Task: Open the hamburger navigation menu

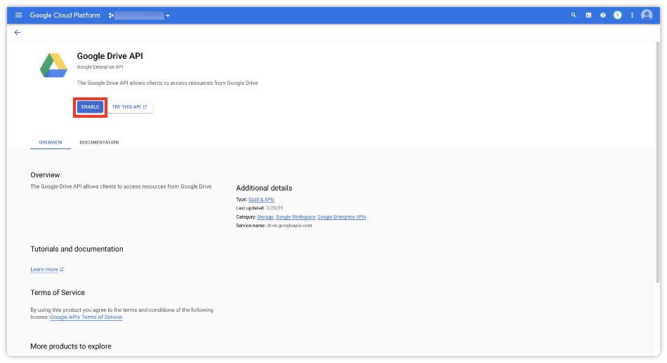Action: point(18,15)
